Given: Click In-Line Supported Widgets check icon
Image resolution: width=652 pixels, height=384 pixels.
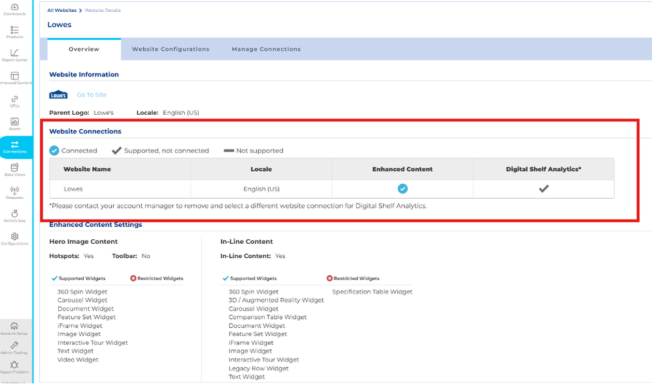Looking at the screenshot, I should pos(225,278).
